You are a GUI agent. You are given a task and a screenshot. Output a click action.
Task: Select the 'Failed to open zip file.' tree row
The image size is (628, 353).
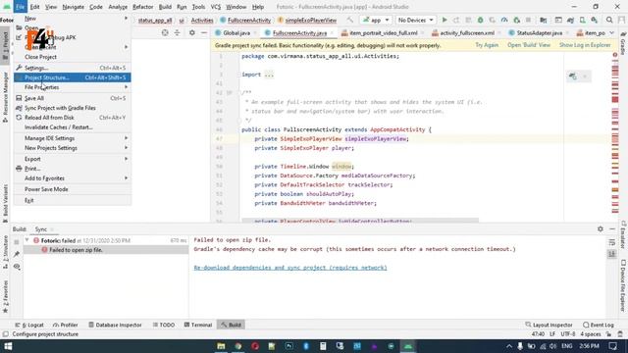point(106,250)
